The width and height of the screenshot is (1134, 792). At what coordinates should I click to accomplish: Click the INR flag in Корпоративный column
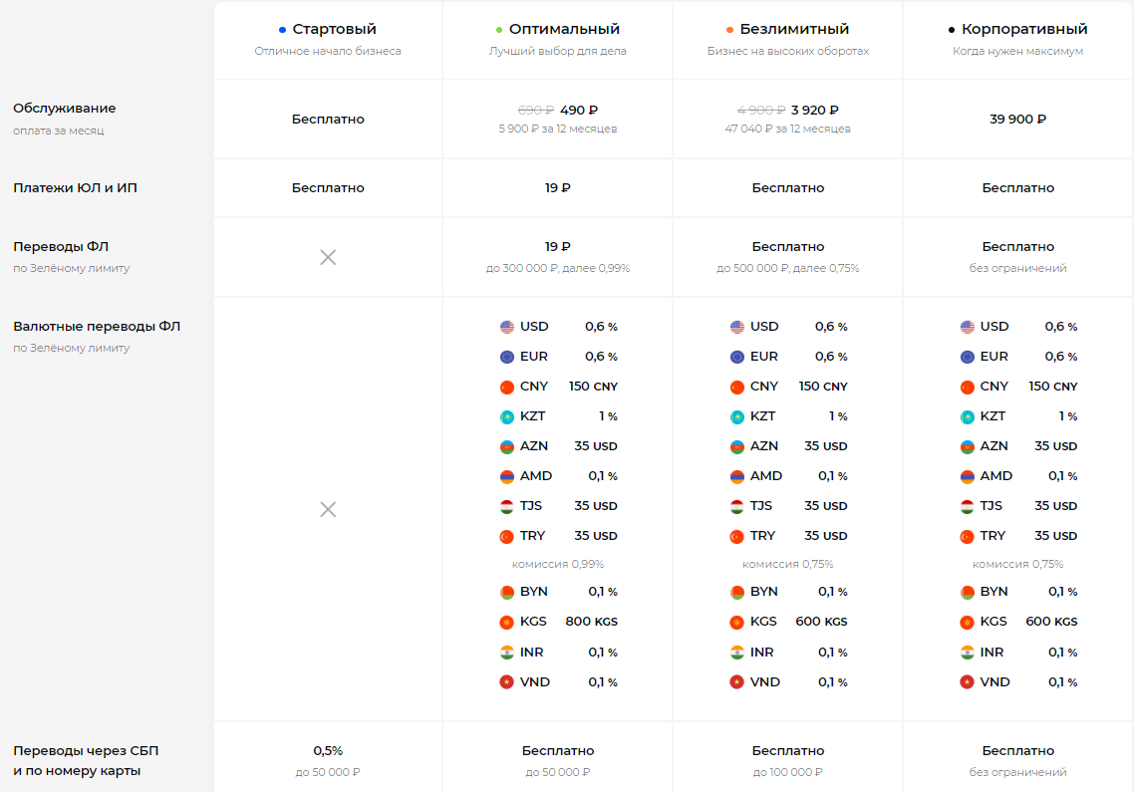click(x=968, y=653)
